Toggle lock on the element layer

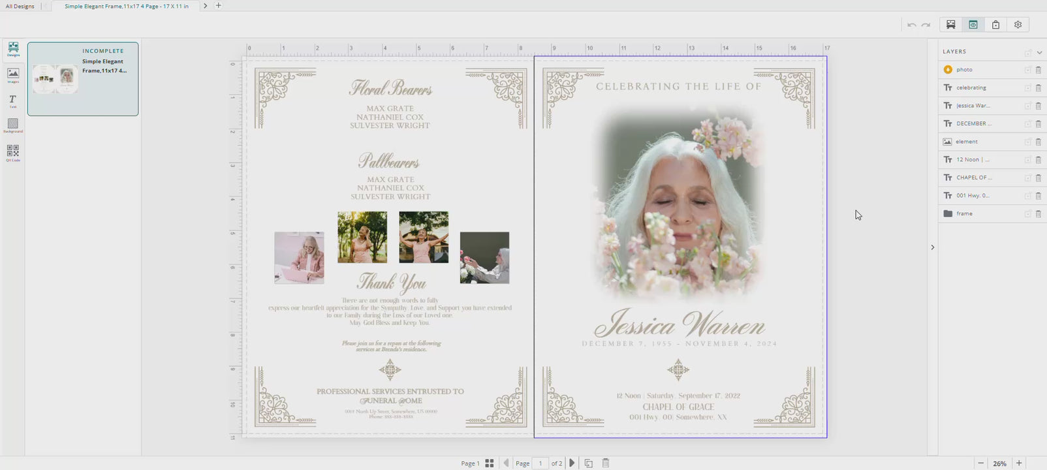[x=1028, y=142]
